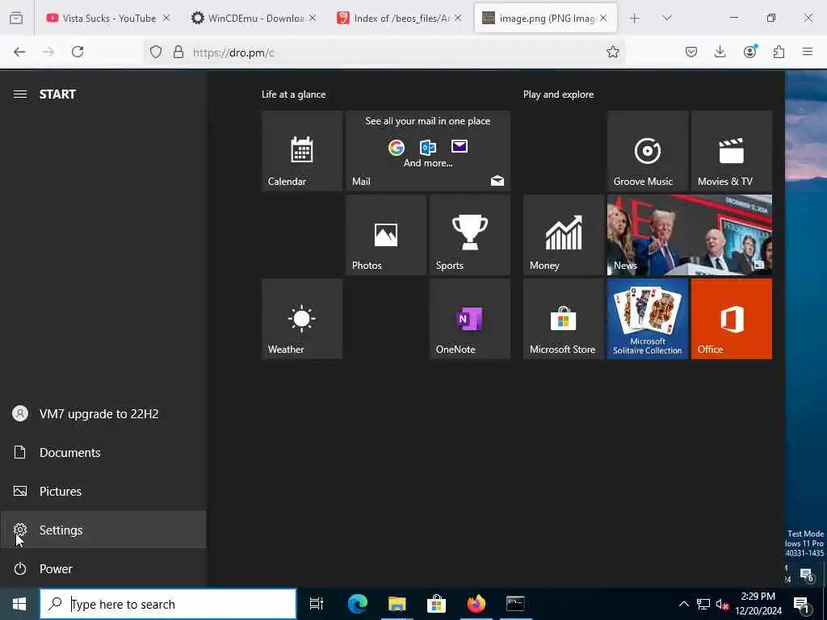Screen dimensions: 827x620
Task: Click the Windows Start button
Action: 19,604
